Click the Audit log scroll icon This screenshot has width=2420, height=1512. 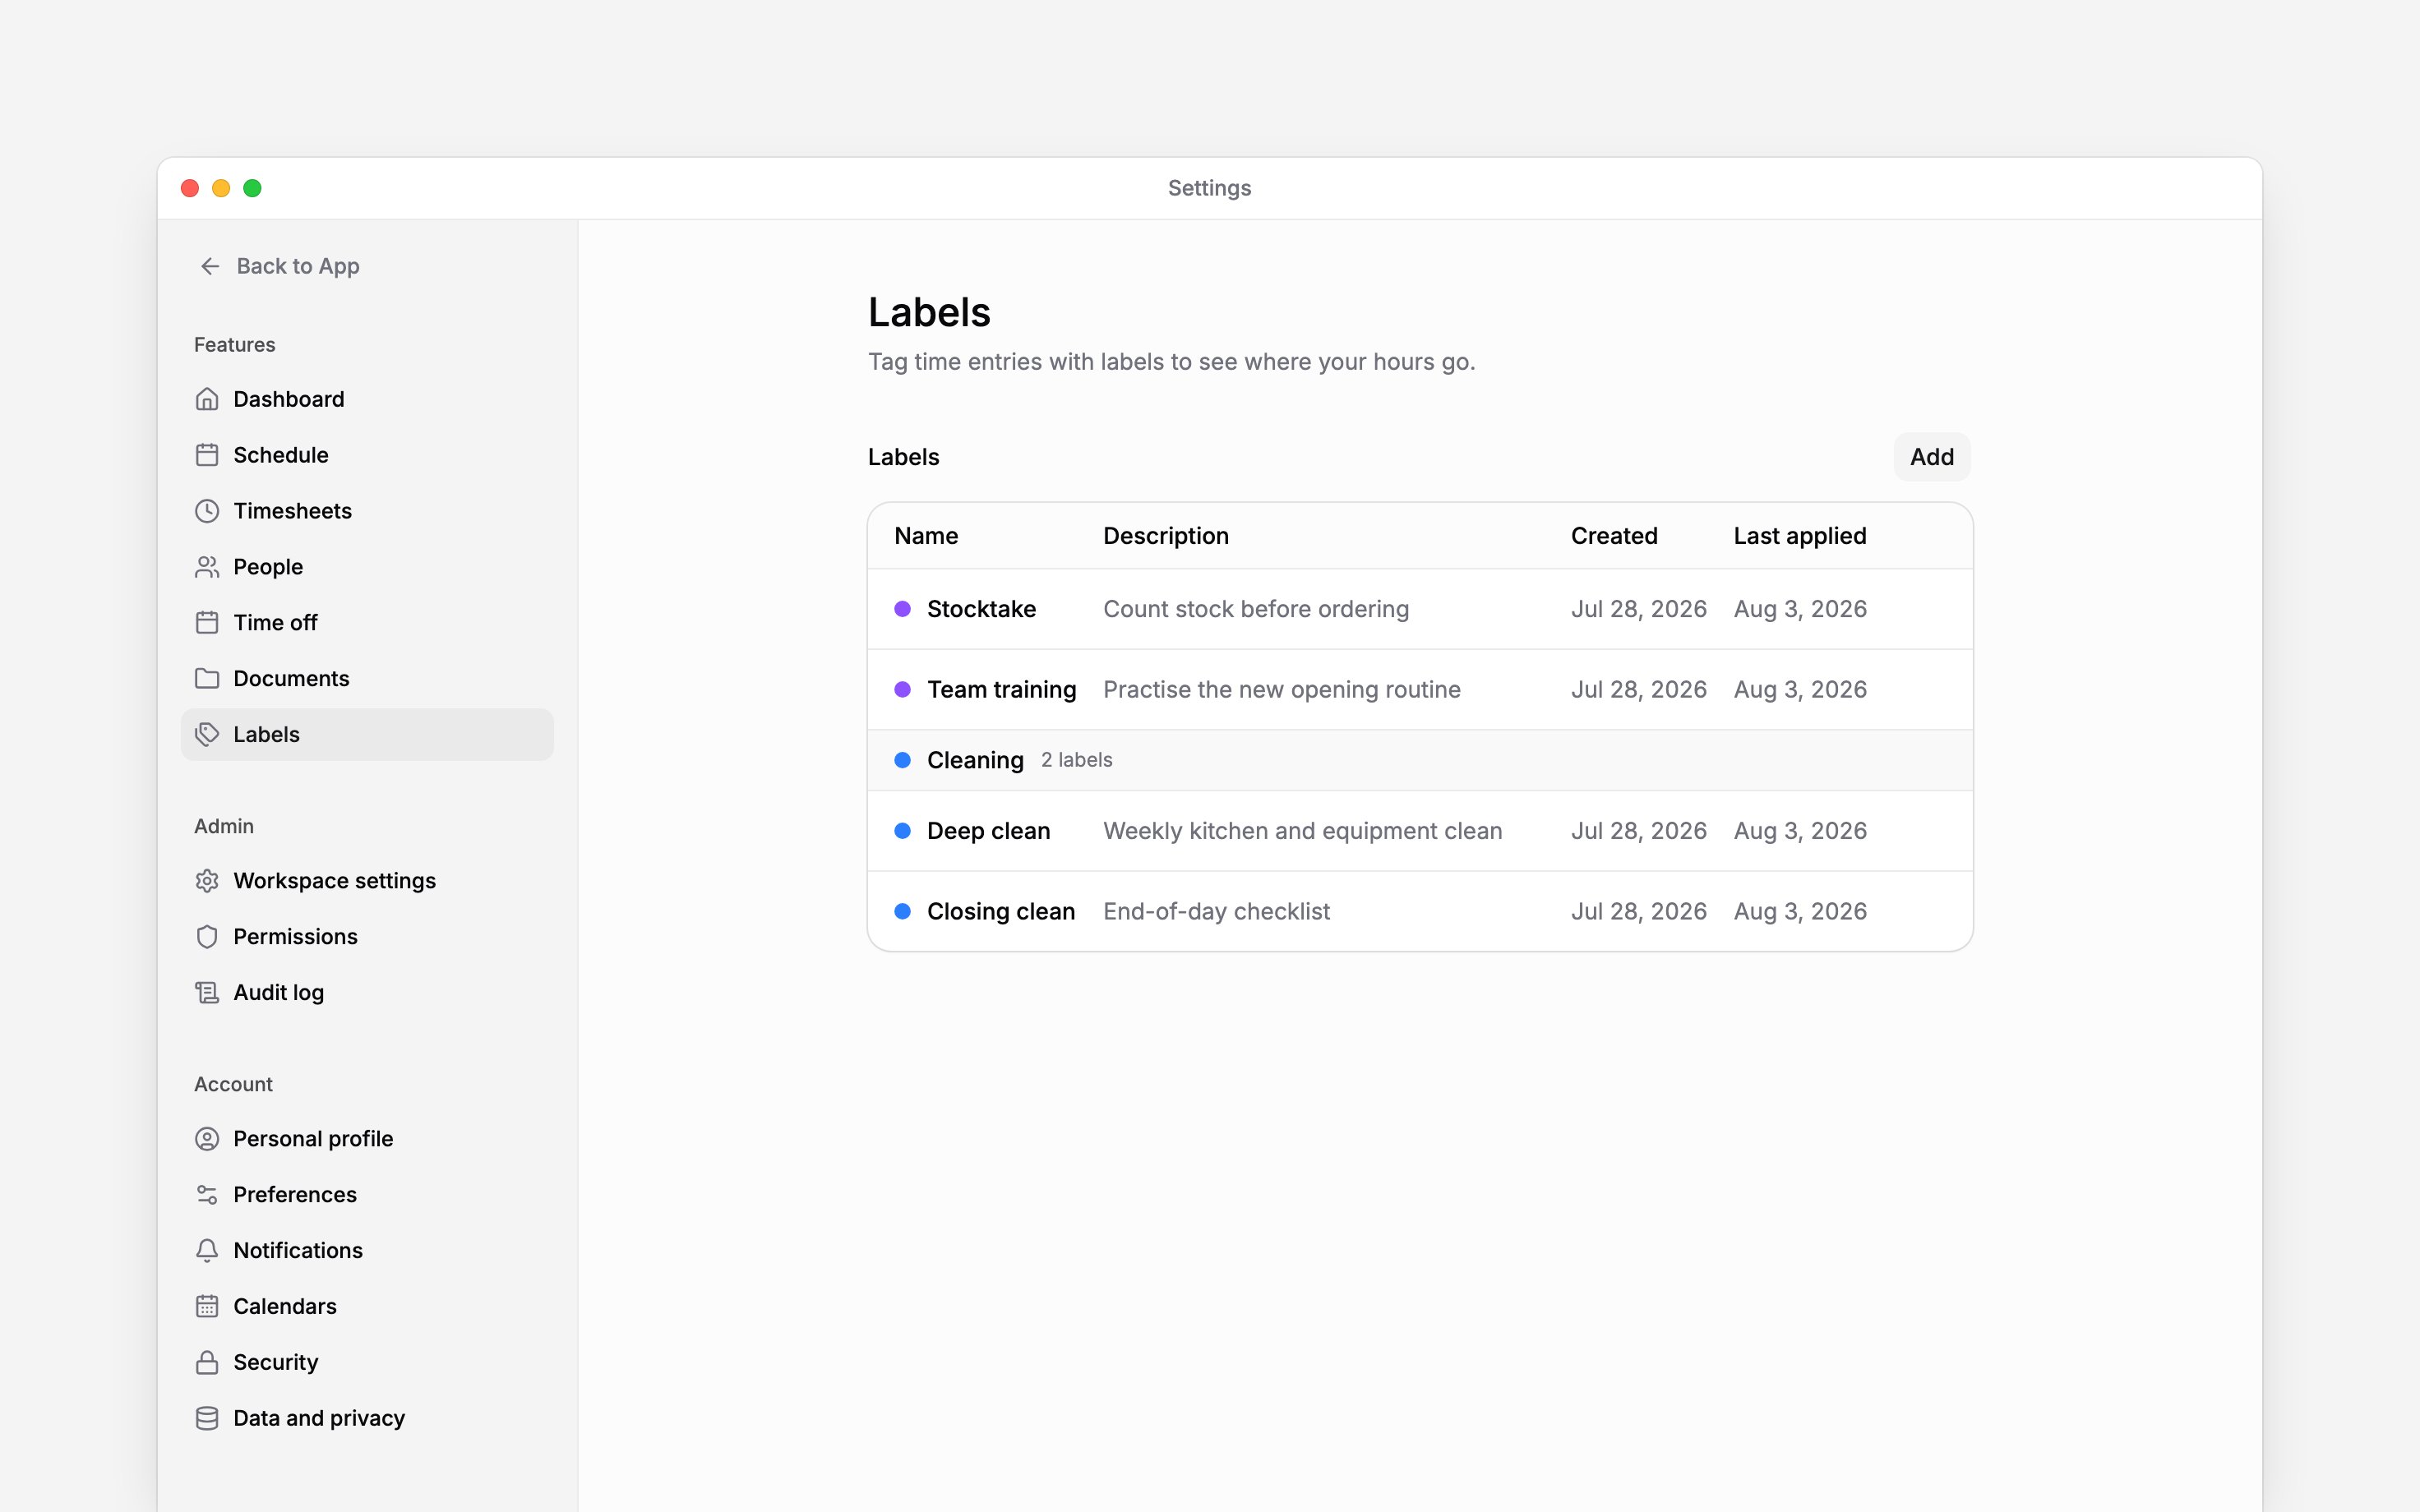[207, 993]
